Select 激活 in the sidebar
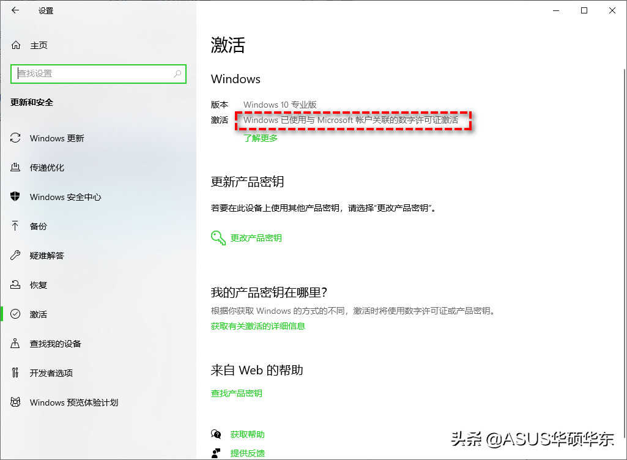This screenshot has width=627, height=460. (38, 314)
